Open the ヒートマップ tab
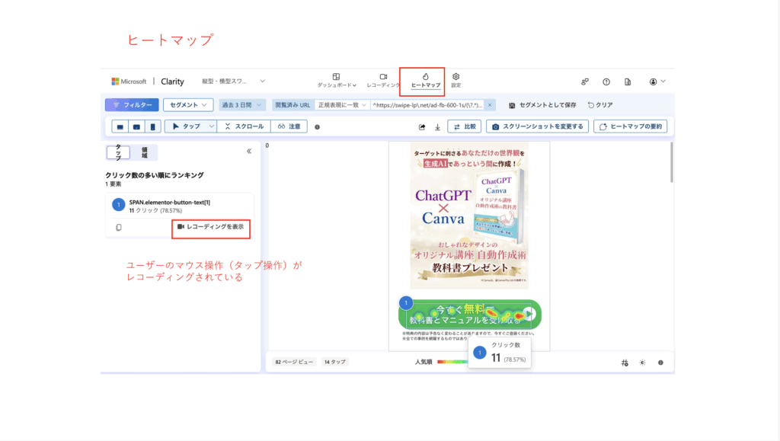The height and width of the screenshot is (441, 780). (425, 81)
